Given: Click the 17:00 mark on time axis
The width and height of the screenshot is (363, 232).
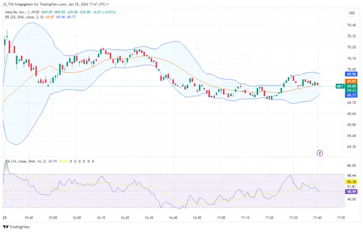Looking at the screenshot, I should coord(221,218).
